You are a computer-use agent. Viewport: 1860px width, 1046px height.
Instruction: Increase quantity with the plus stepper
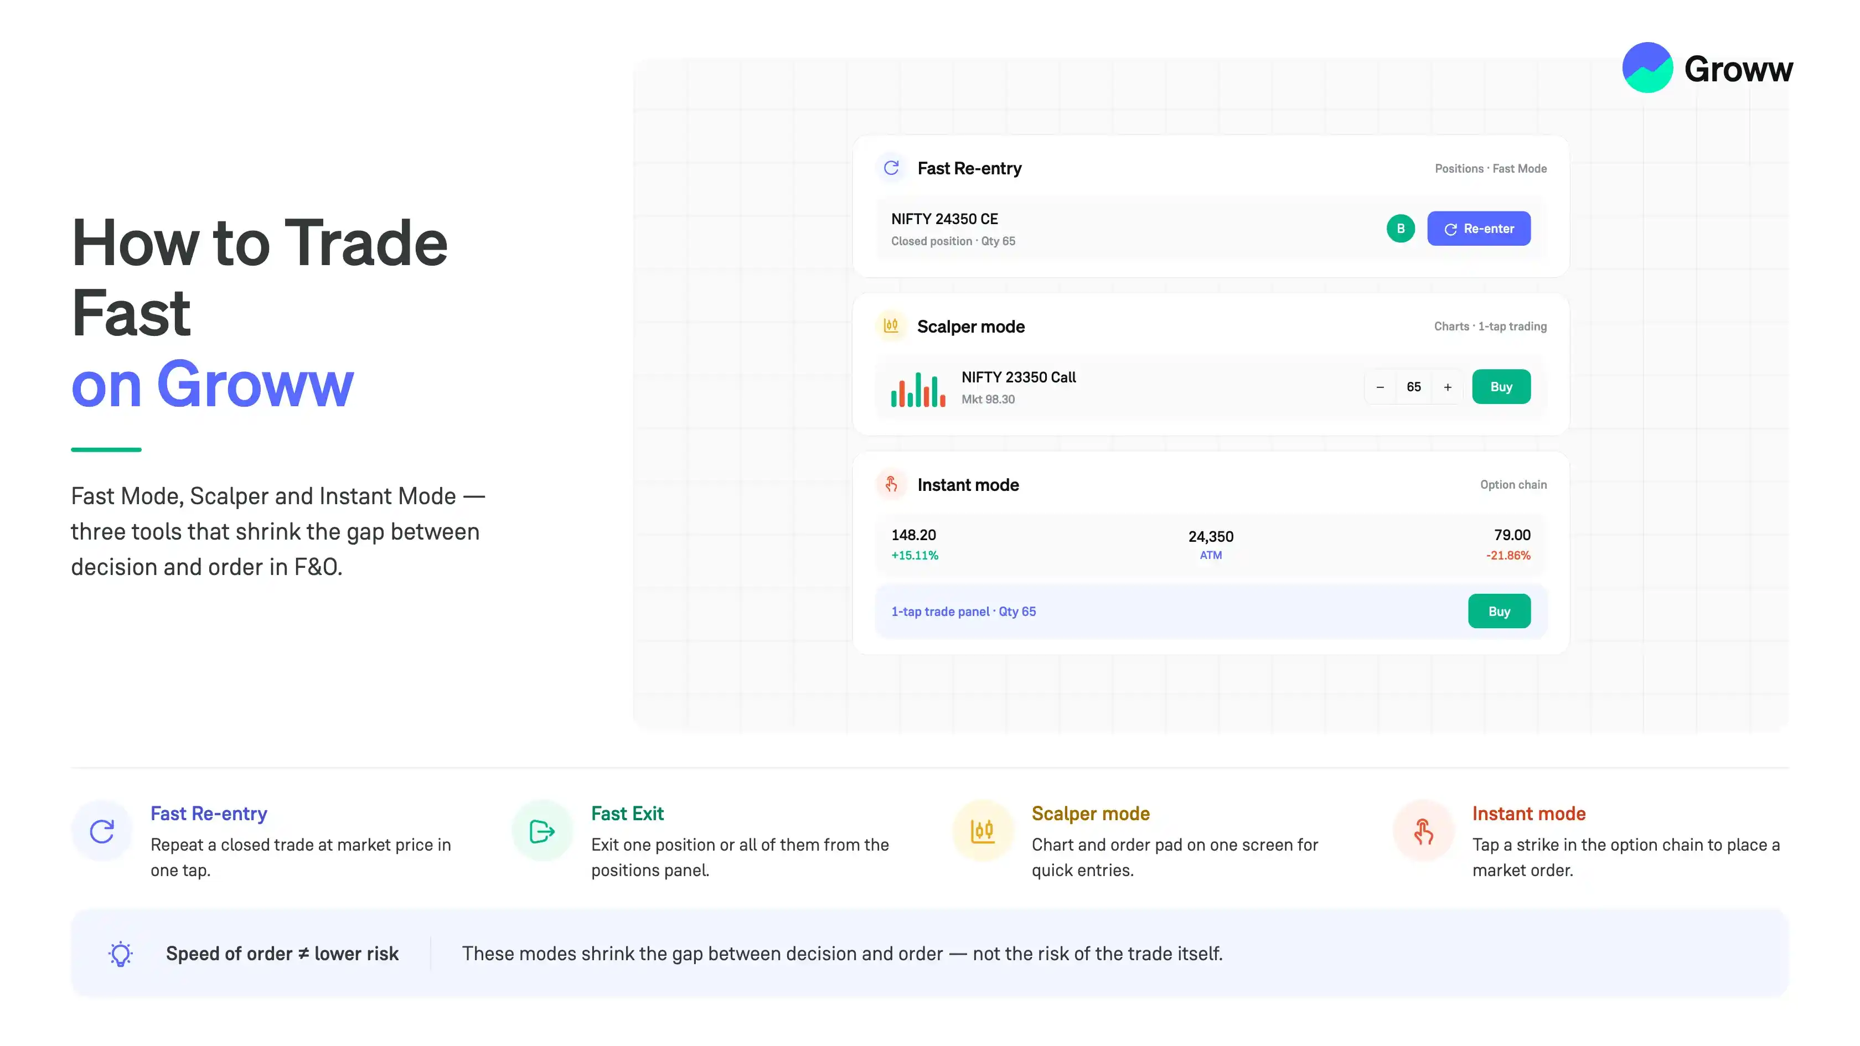(1448, 387)
